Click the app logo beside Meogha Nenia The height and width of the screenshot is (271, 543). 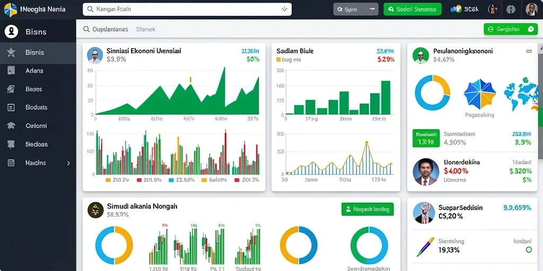tap(11, 10)
